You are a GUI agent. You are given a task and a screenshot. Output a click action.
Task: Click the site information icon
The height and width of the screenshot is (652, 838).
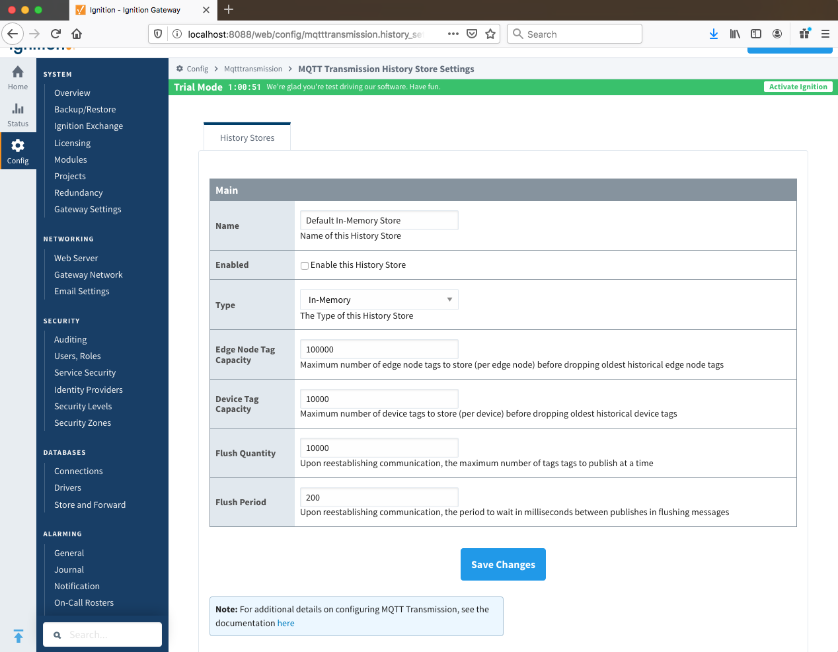point(177,34)
